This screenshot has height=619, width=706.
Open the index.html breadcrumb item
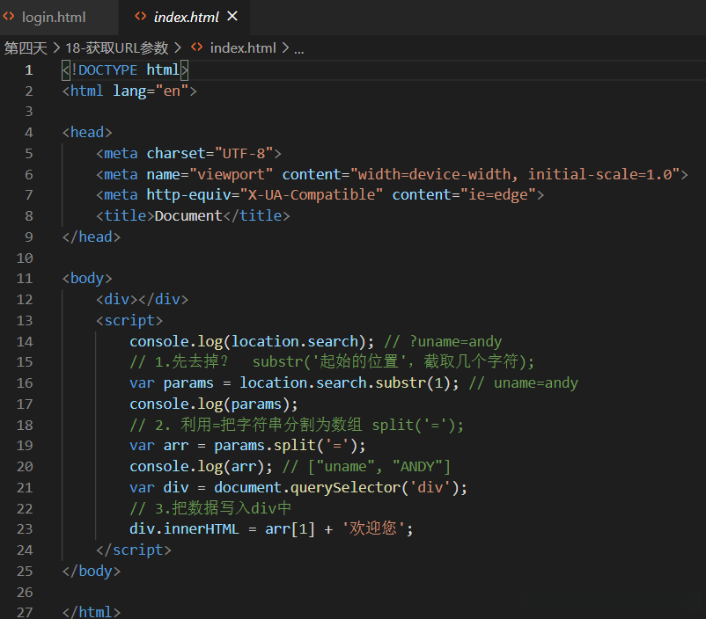pos(242,47)
